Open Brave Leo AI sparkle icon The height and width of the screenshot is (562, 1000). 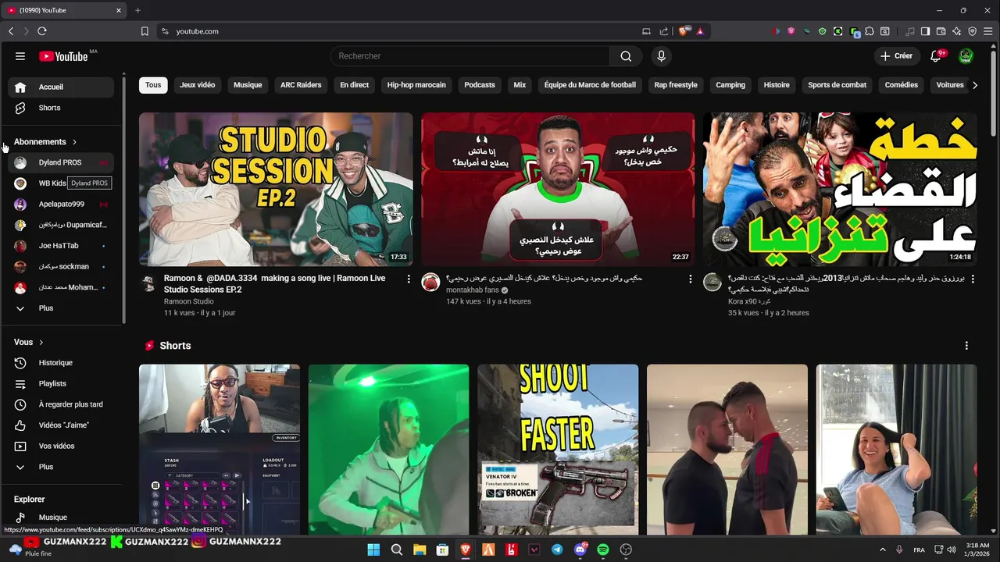956,31
